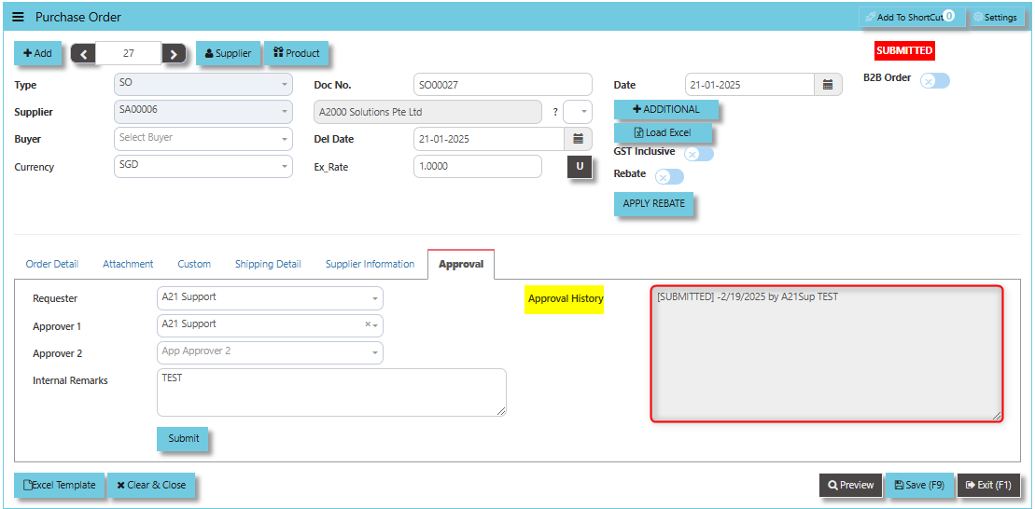Click the Submit button

[x=182, y=438]
